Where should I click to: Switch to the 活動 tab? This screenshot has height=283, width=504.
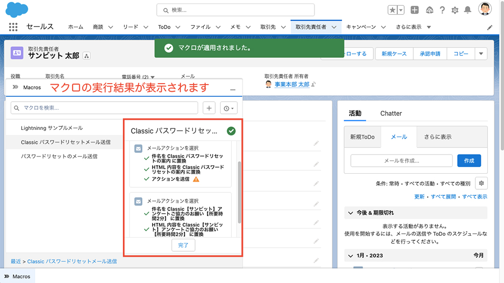[355, 113]
